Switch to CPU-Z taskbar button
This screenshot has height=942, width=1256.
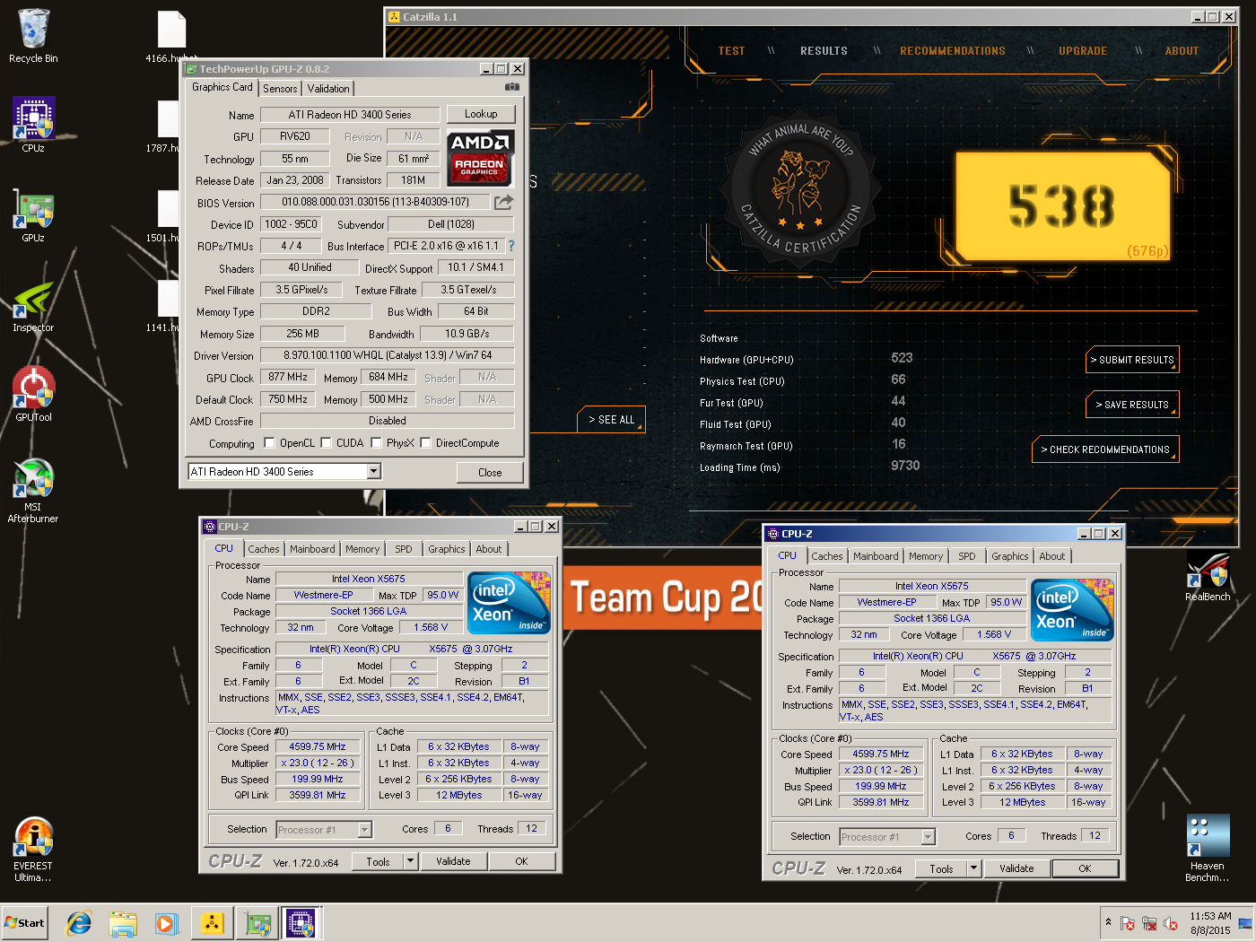click(x=301, y=922)
